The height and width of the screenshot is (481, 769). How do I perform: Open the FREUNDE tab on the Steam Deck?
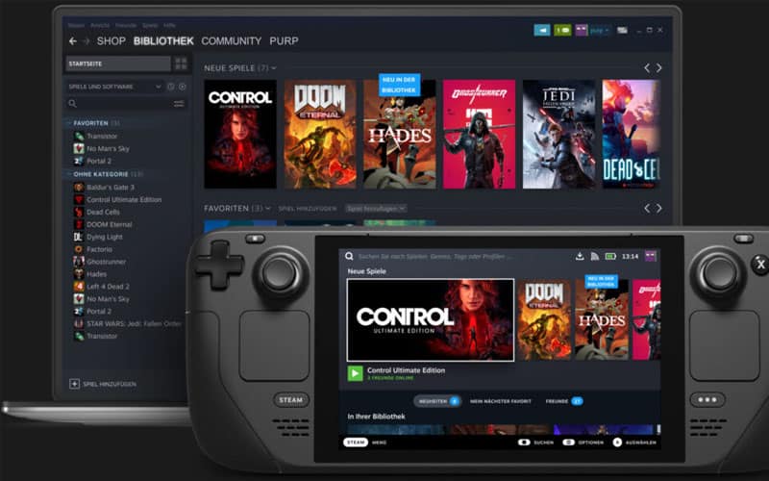point(564,401)
